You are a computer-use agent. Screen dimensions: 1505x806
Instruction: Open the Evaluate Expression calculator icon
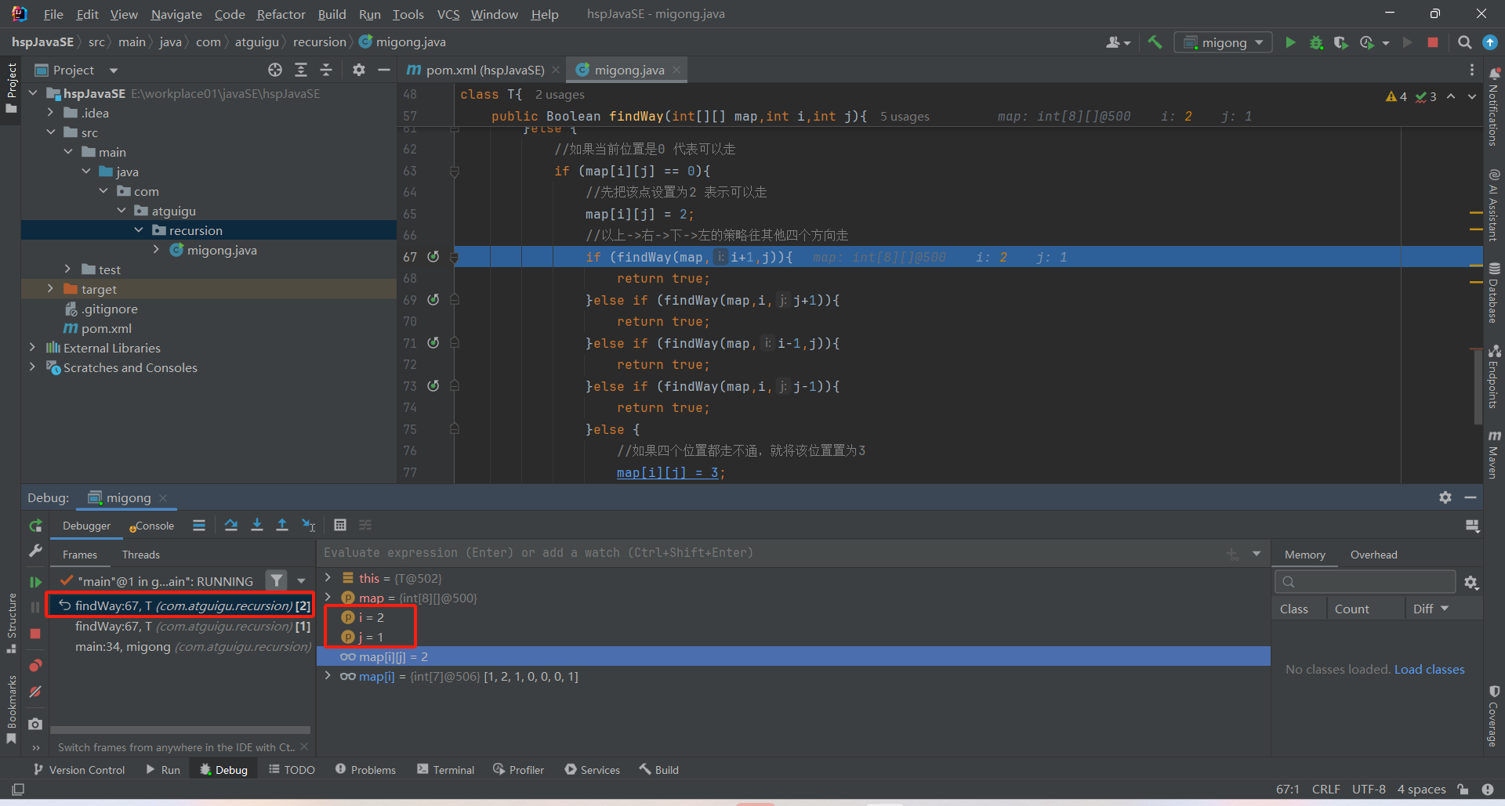340,526
